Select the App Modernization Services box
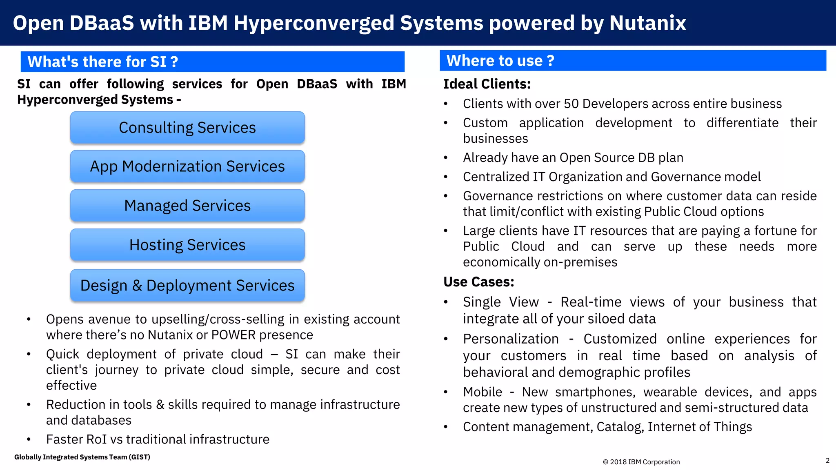The image size is (836, 470). point(187,166)
